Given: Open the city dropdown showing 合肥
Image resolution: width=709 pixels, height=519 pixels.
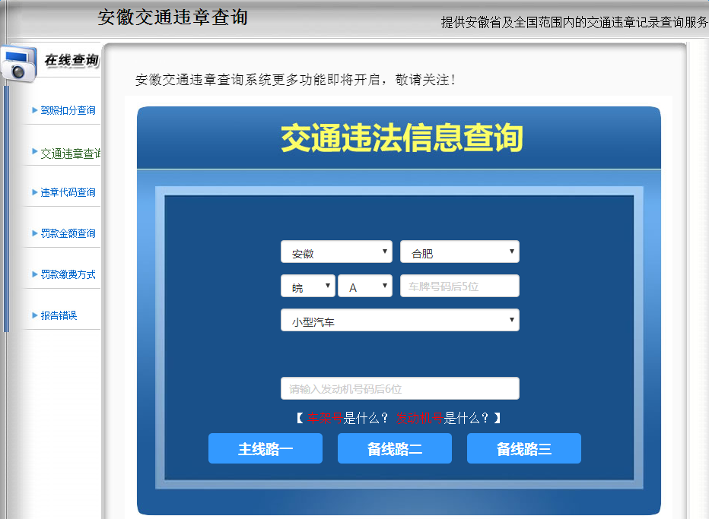Looking at the screenshot, I should (459, 251).
